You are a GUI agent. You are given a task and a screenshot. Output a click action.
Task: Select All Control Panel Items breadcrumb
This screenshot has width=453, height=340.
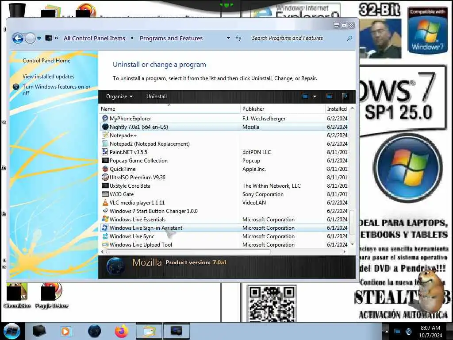click(94, 38)
